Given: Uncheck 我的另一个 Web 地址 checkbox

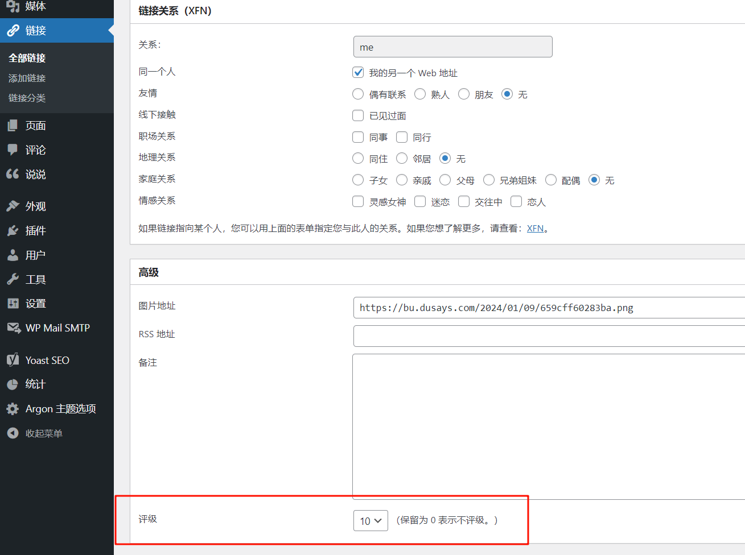Looking at the screenshot, I should click(x=358, y=72).
